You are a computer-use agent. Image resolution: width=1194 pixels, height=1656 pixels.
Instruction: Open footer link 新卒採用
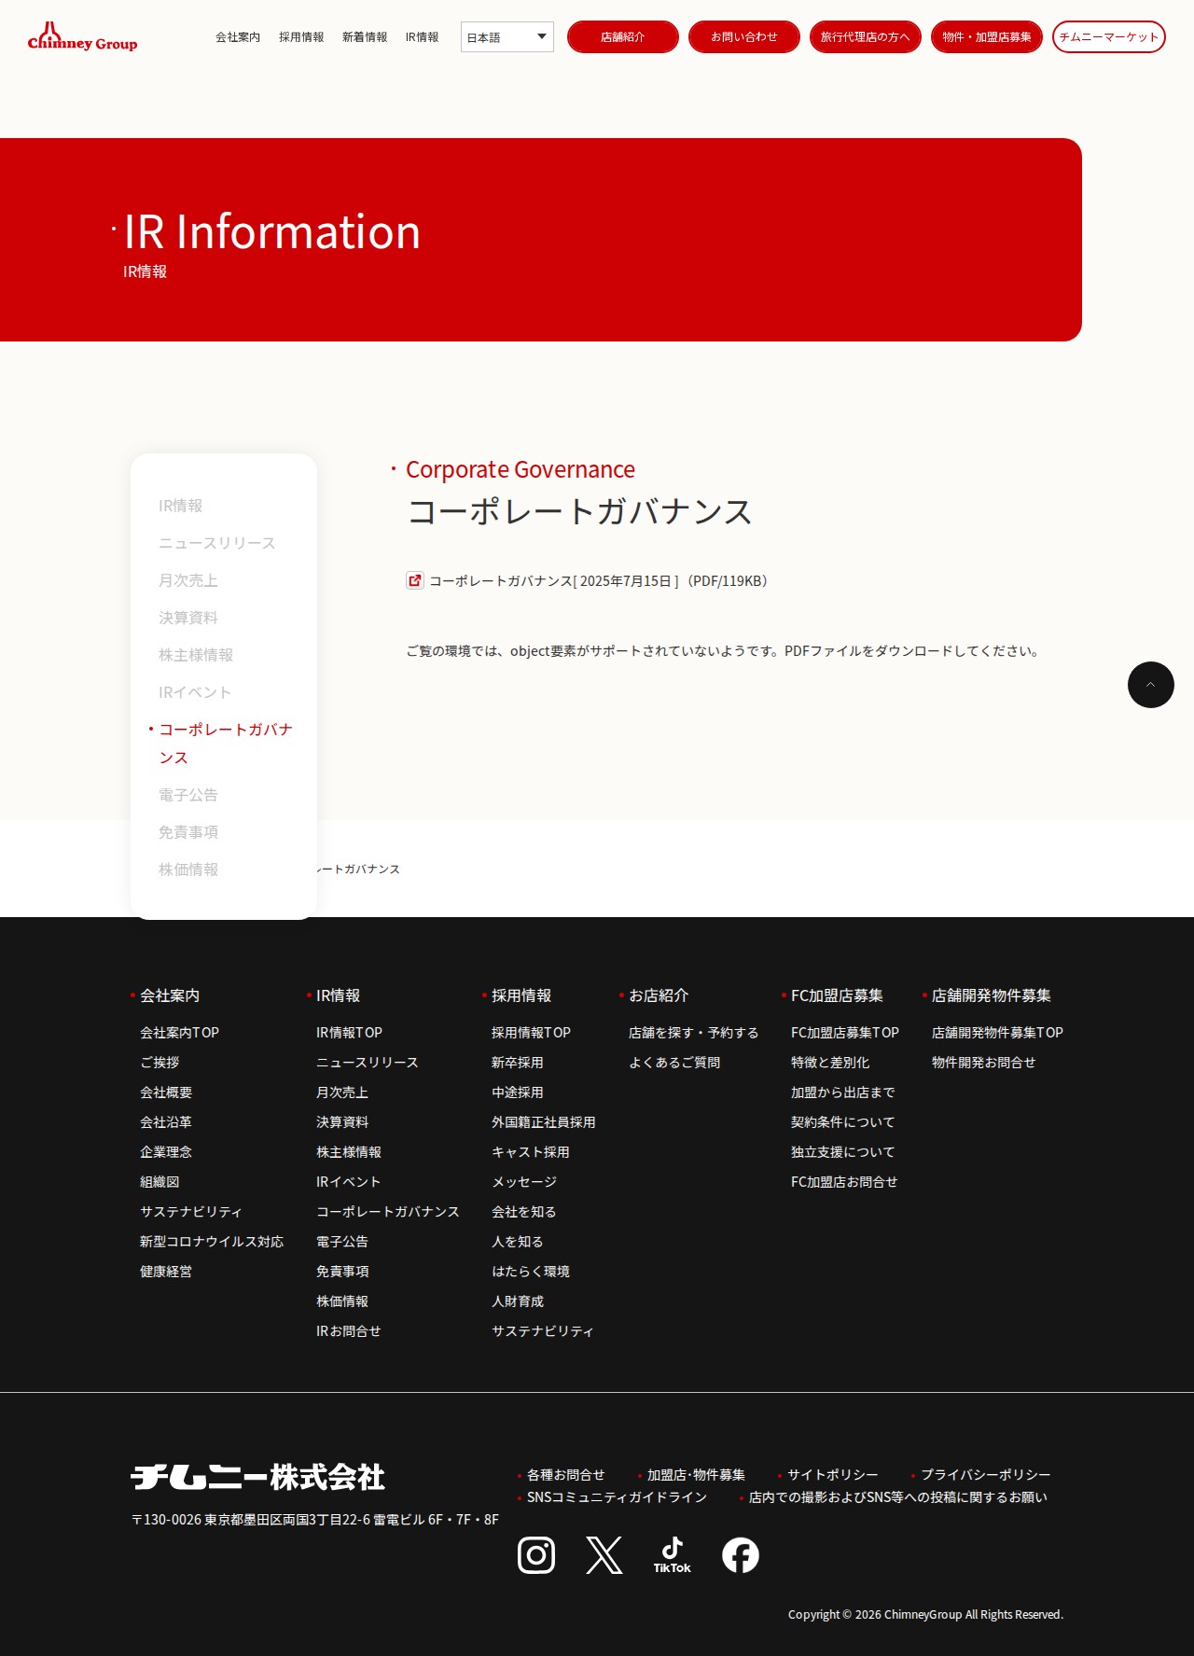coord(518,1063)
